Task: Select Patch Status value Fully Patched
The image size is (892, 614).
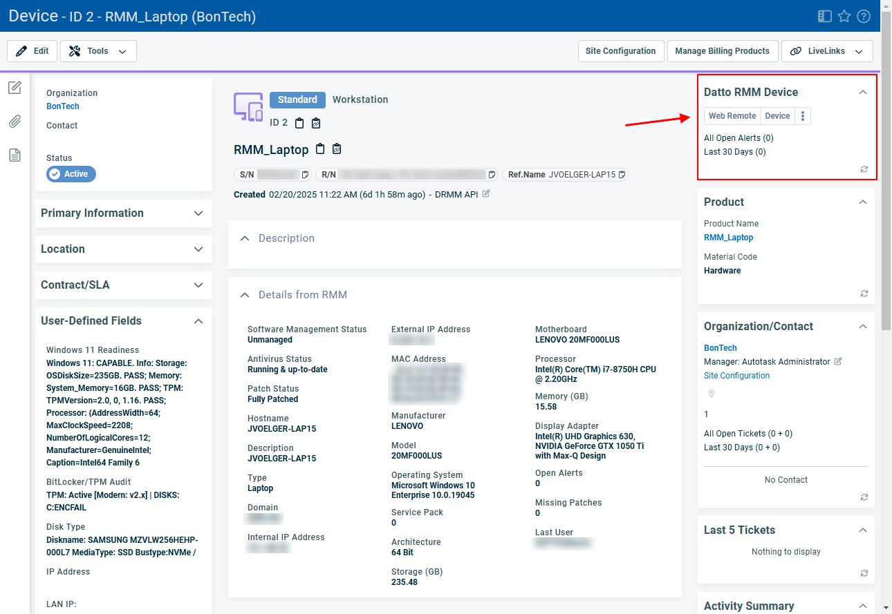Action: click(x=272, y=399)
